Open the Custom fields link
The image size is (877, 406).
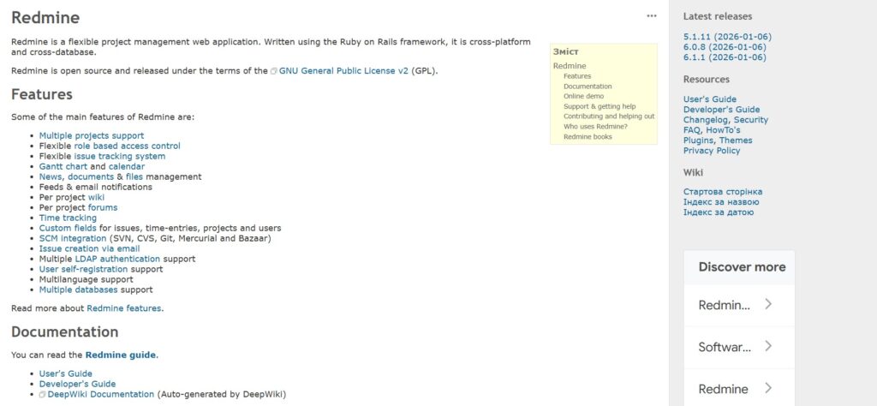point(68,228)
